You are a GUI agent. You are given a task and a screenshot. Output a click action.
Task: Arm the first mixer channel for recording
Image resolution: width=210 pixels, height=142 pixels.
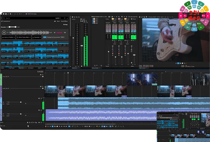coord(113,53)
